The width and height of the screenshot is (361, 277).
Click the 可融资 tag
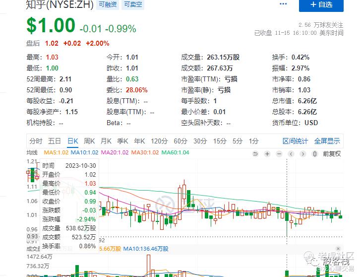[x=108, y=4]
